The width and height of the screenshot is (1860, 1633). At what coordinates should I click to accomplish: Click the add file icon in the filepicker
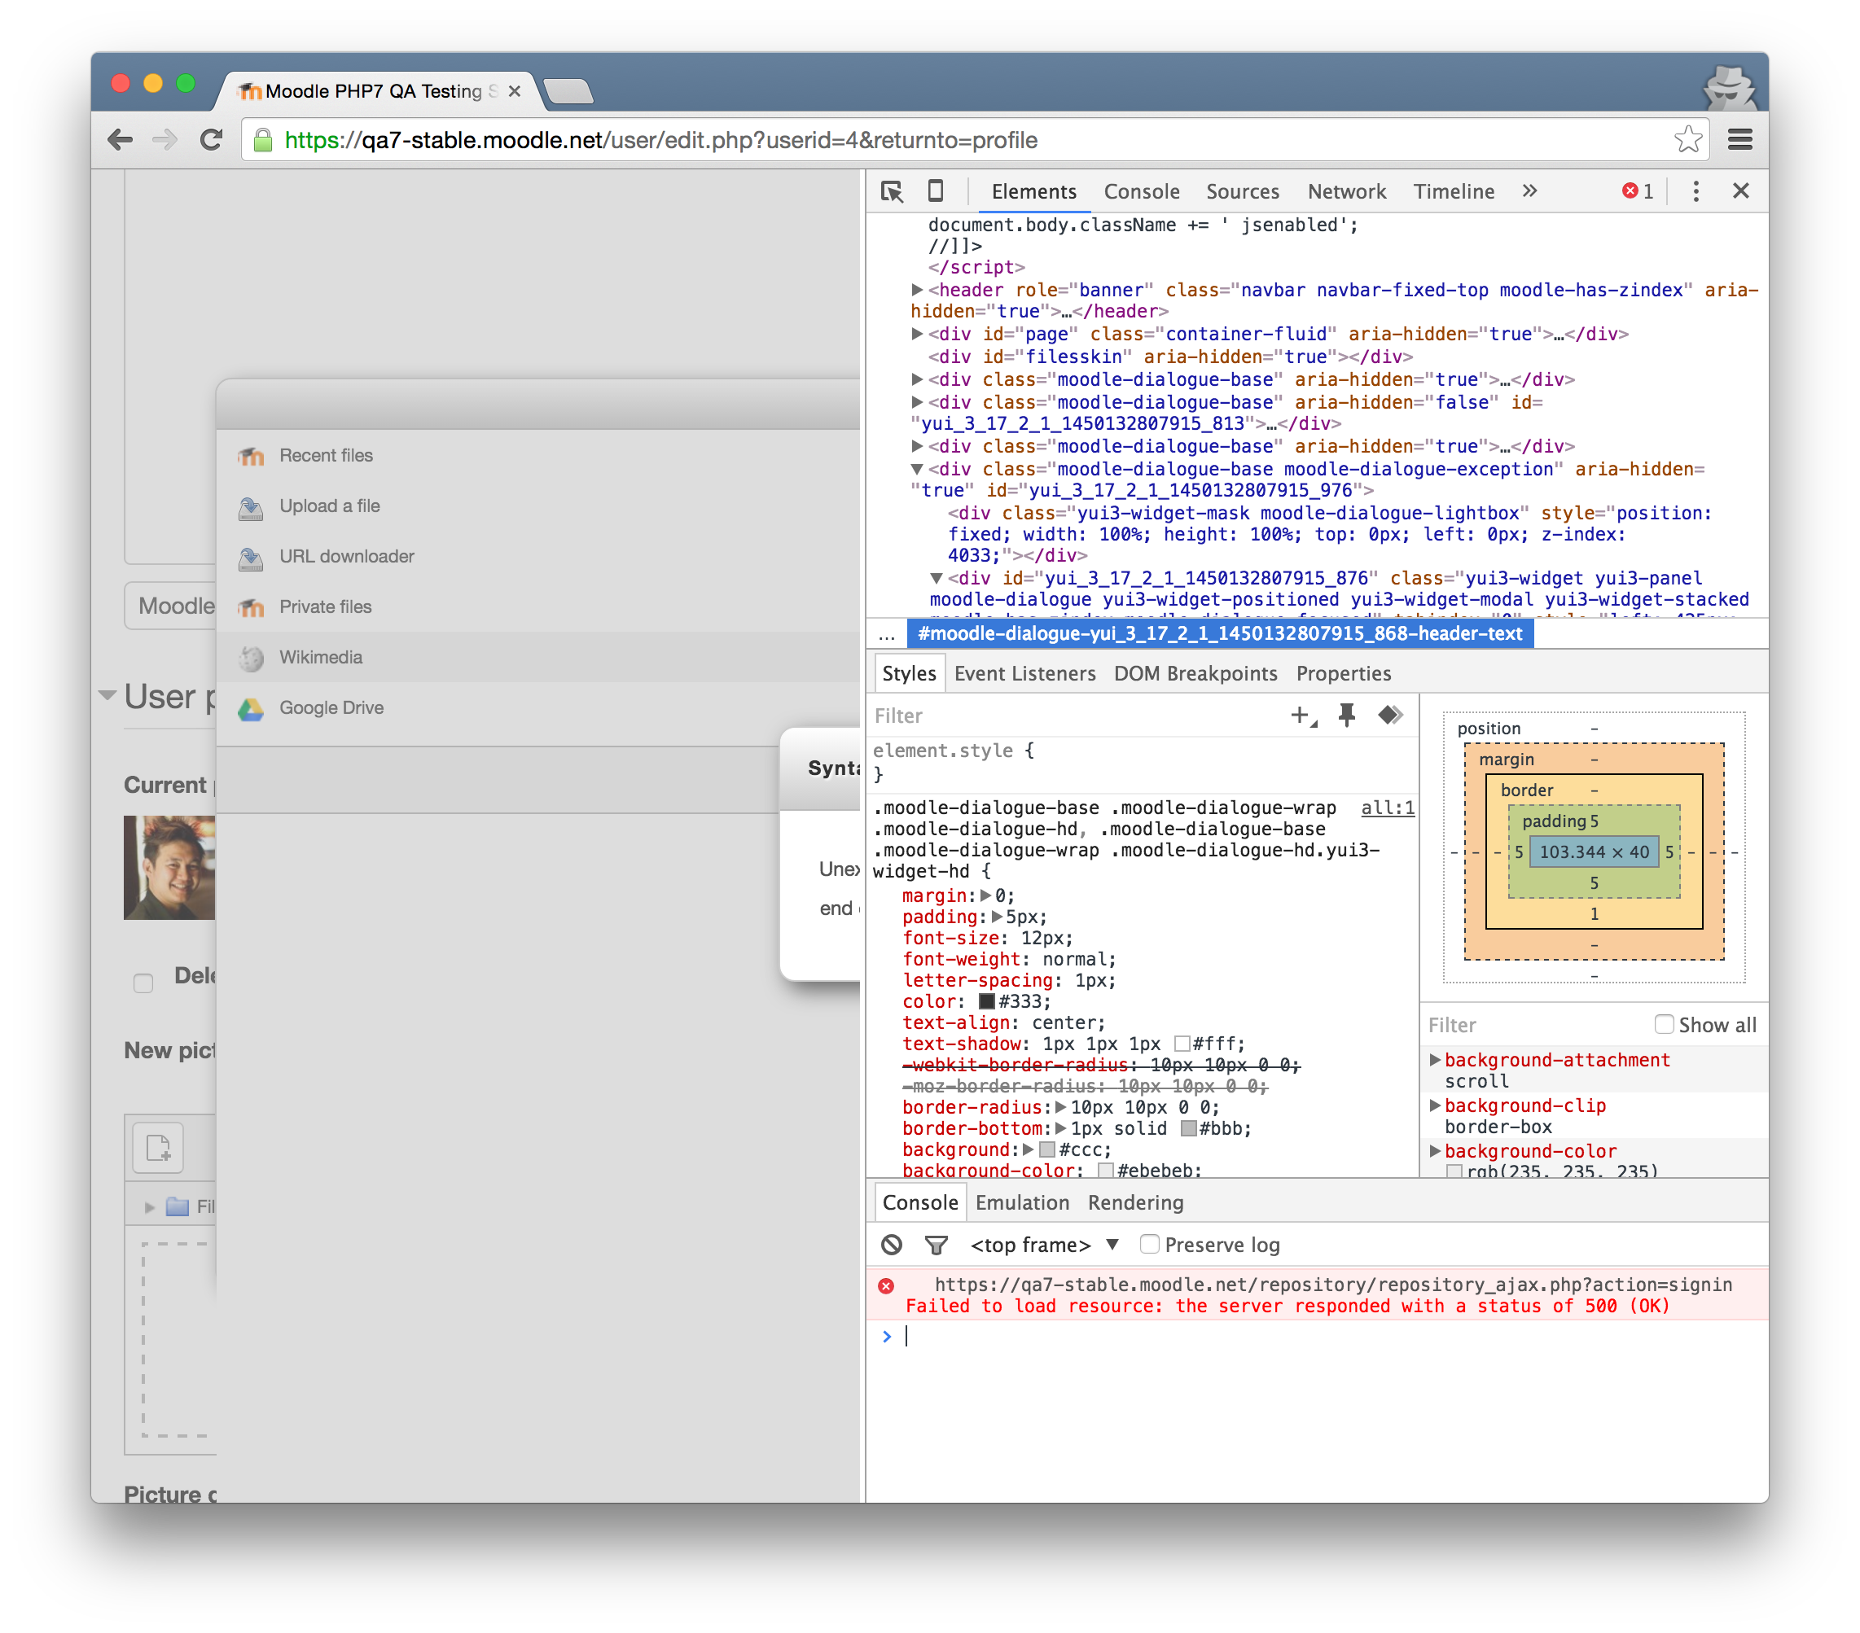click(158, 1147)
